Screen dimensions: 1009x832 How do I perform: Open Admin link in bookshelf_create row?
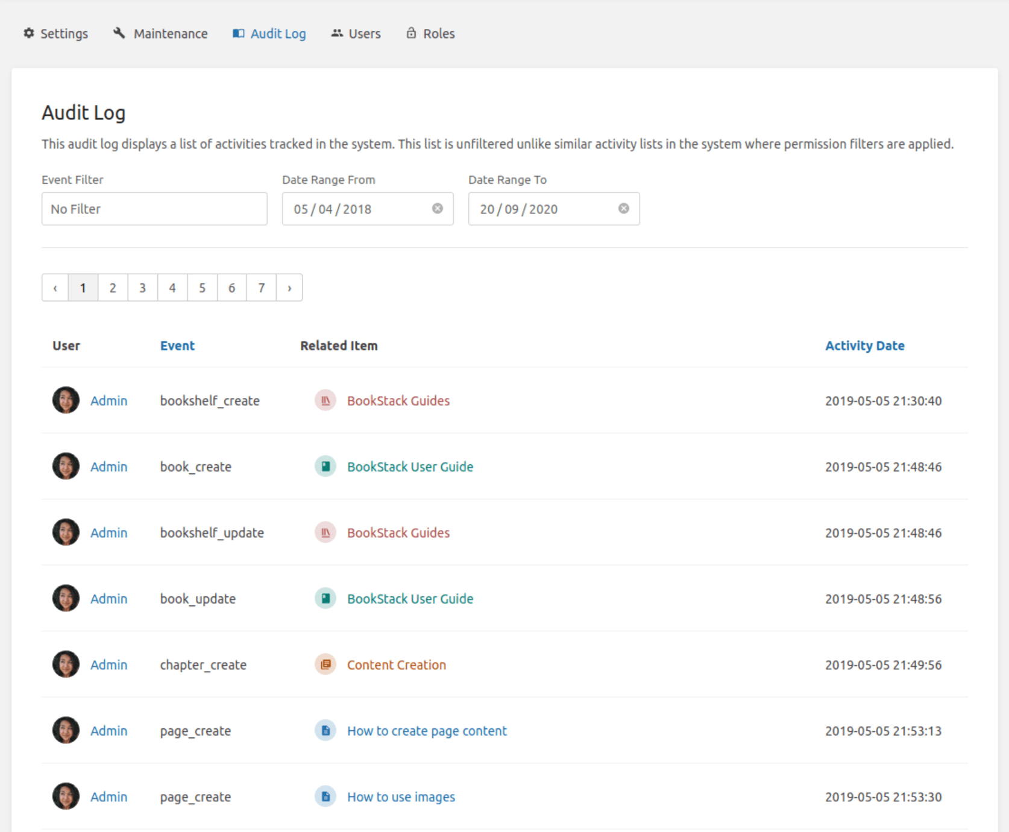(x=108, y=401)
